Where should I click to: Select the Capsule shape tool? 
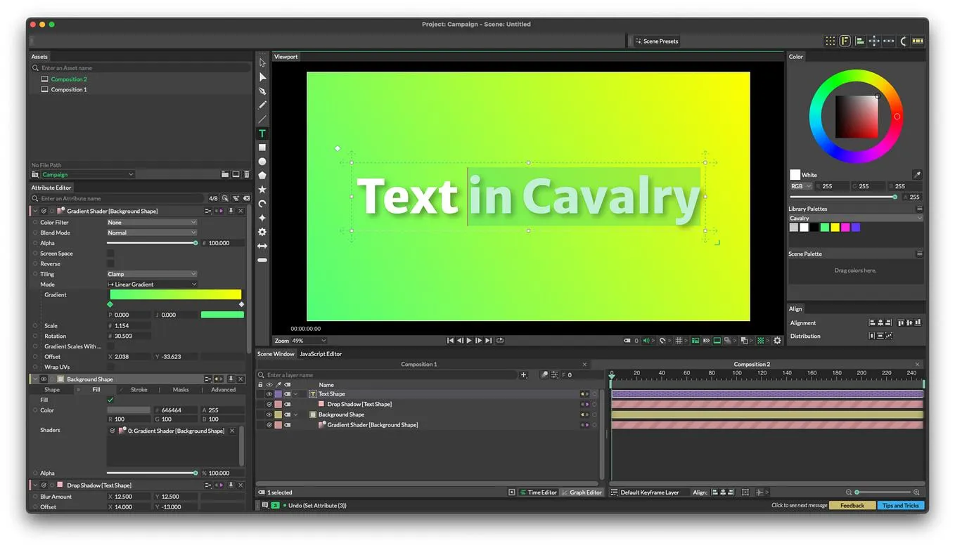pos(262,260)
